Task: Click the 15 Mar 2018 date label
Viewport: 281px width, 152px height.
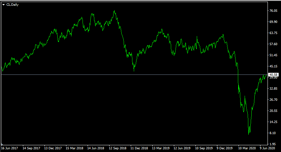Action: [74, 148]
